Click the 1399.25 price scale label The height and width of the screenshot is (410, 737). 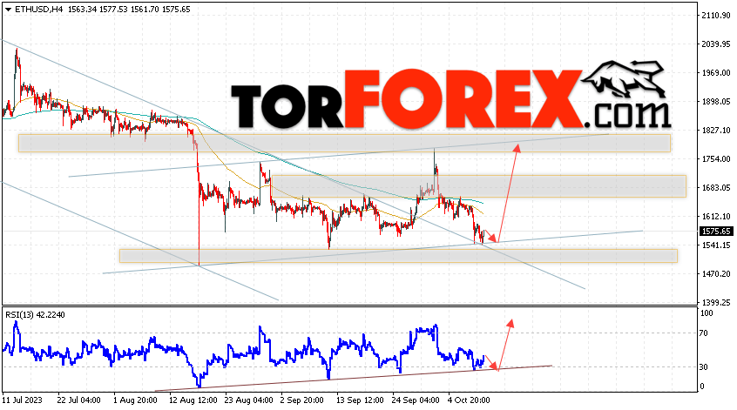716,302
